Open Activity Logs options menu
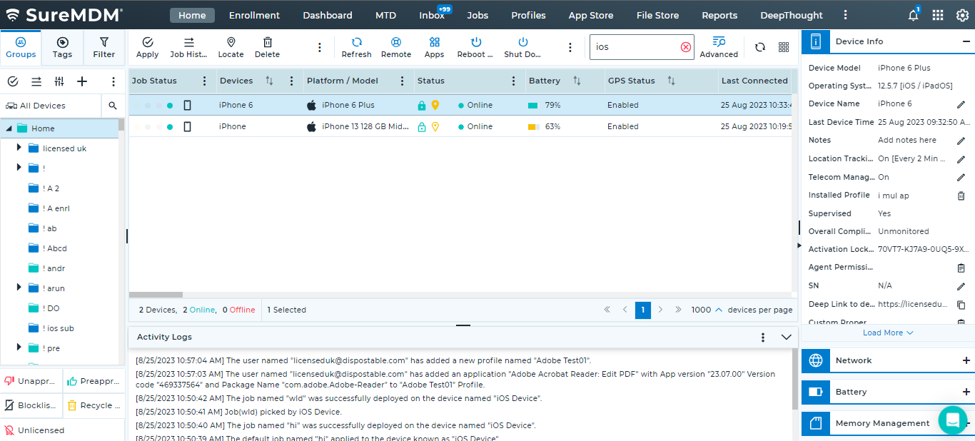The height and width of the screenshot is (441, 975). (763, 337)
